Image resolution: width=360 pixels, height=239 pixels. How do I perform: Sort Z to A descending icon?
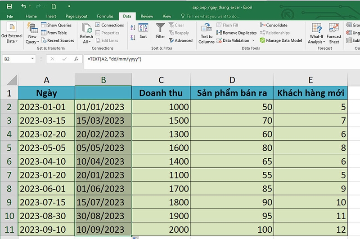pos(133,38)
